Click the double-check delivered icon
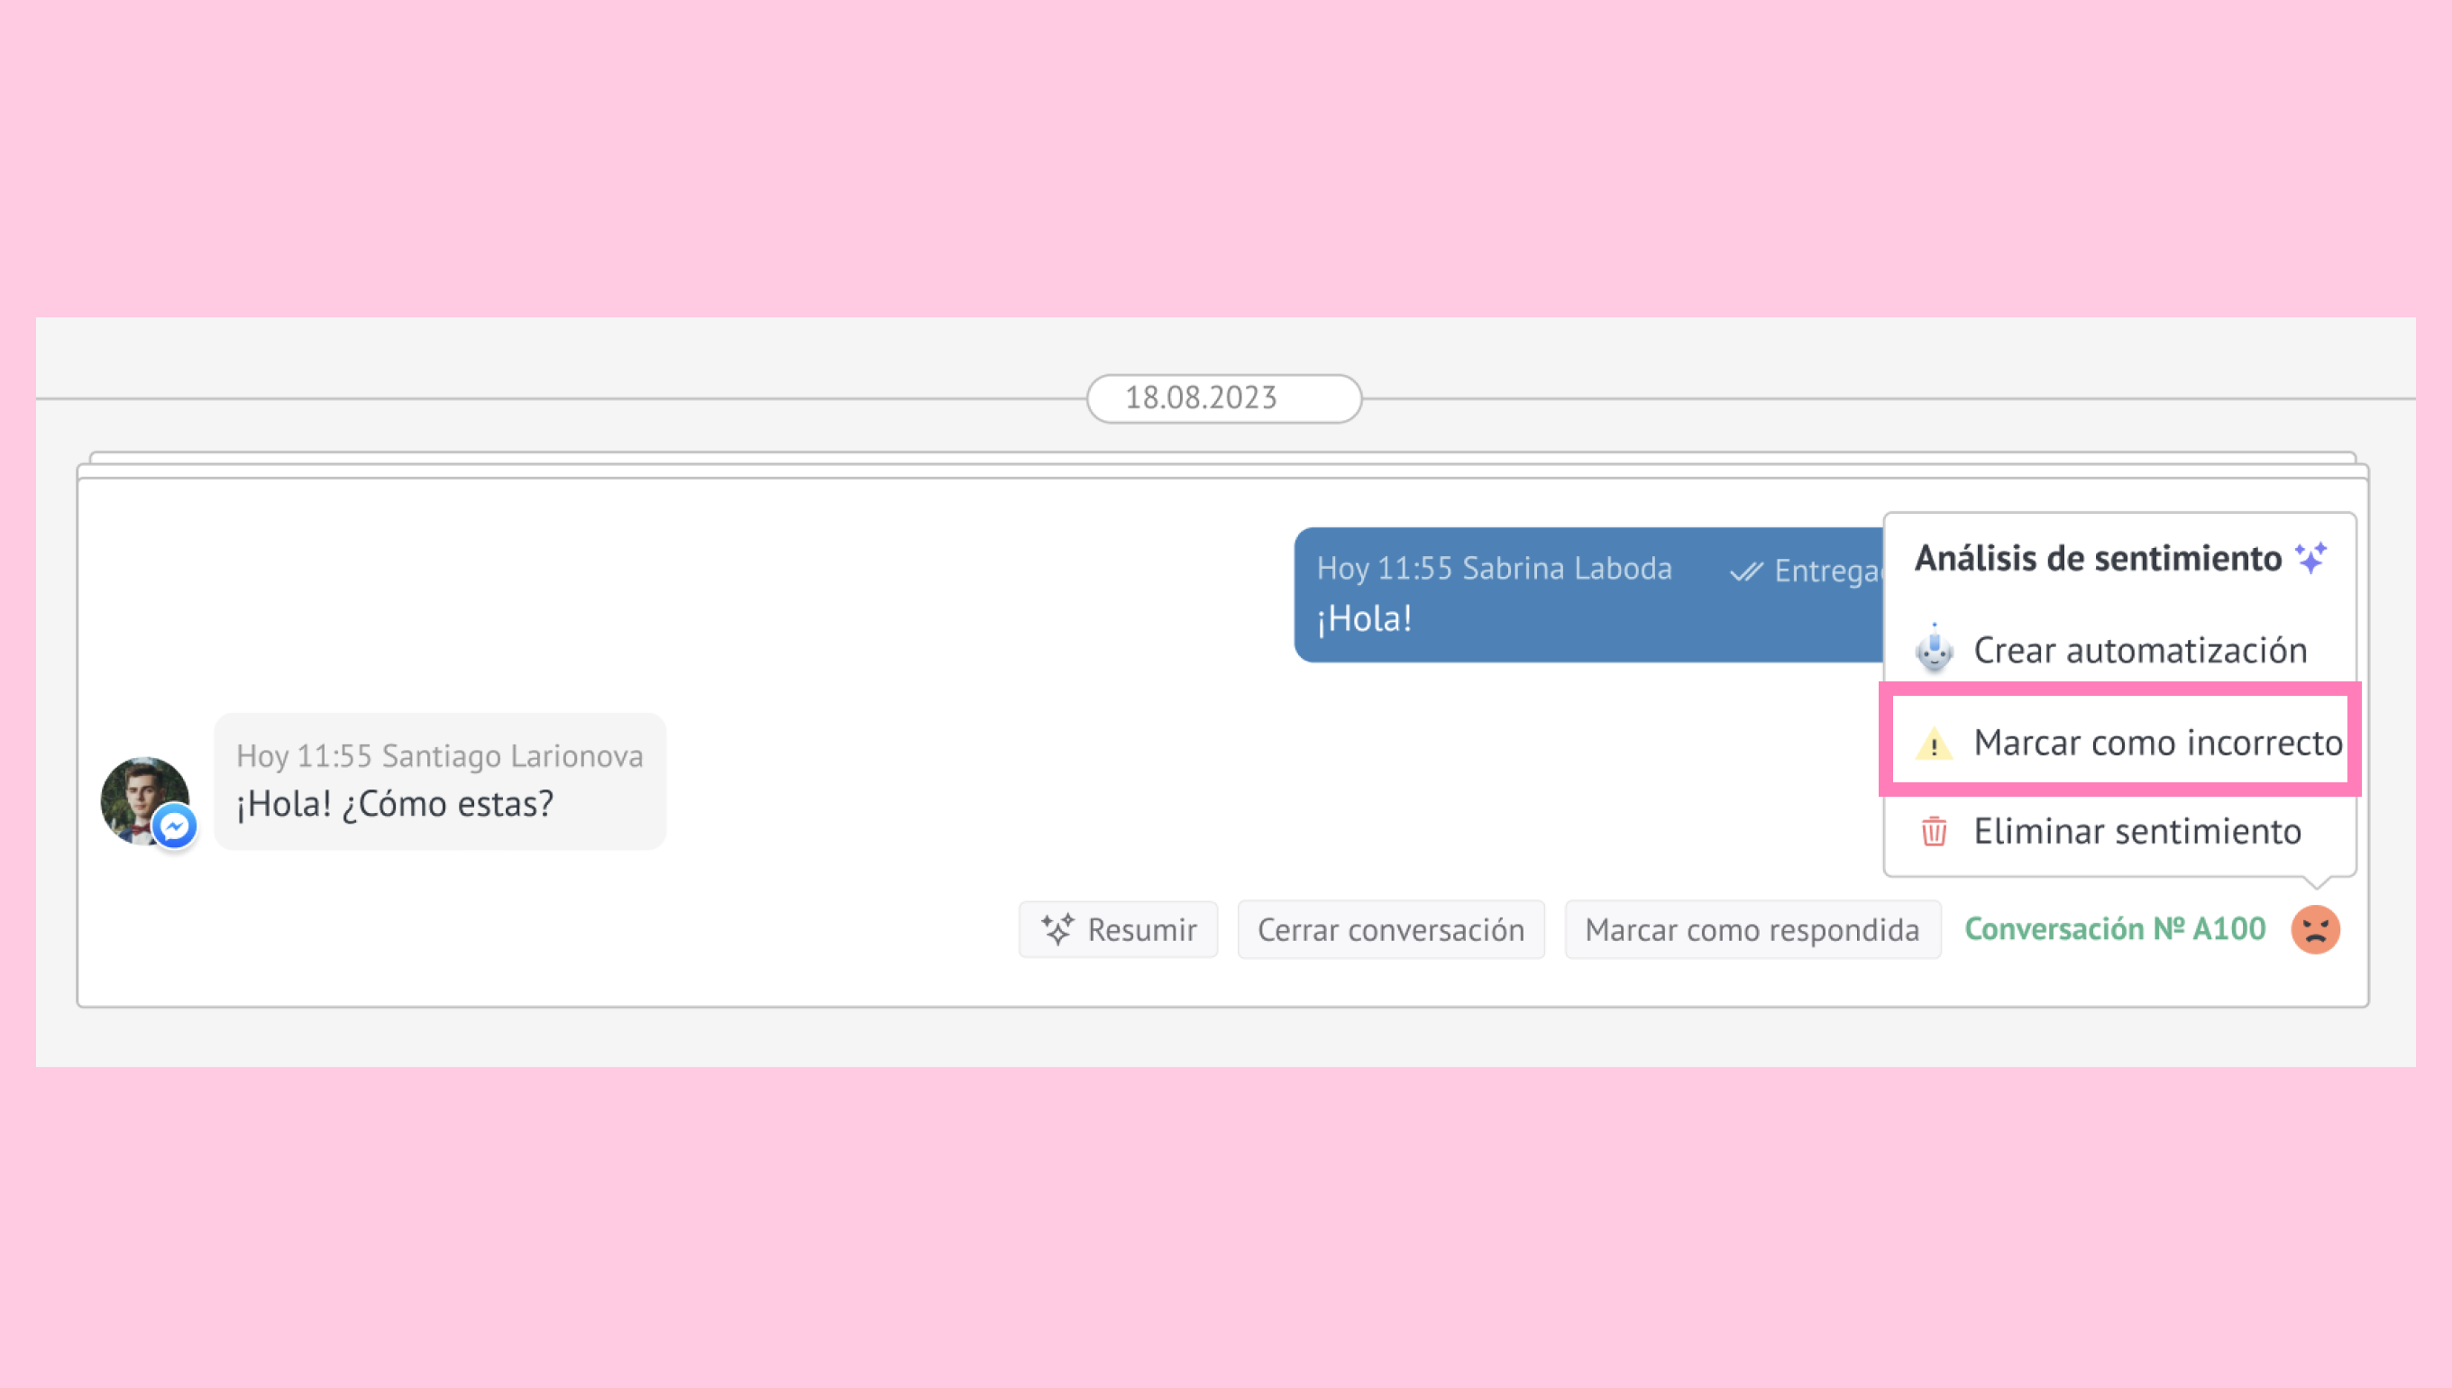 point(1745,571)
